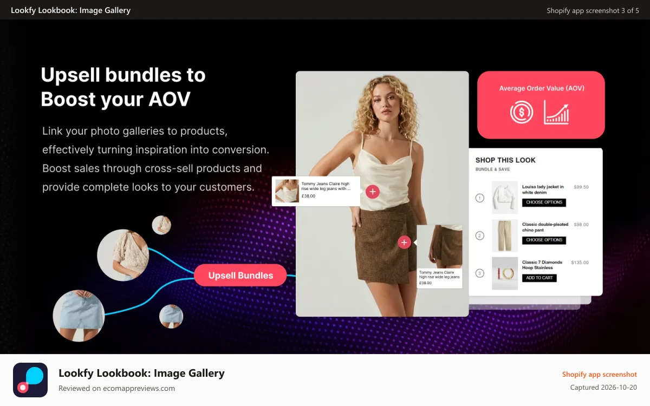Click step number 2 circle in bundle list
The image size is (650, 406).
(x=479, y=235)
